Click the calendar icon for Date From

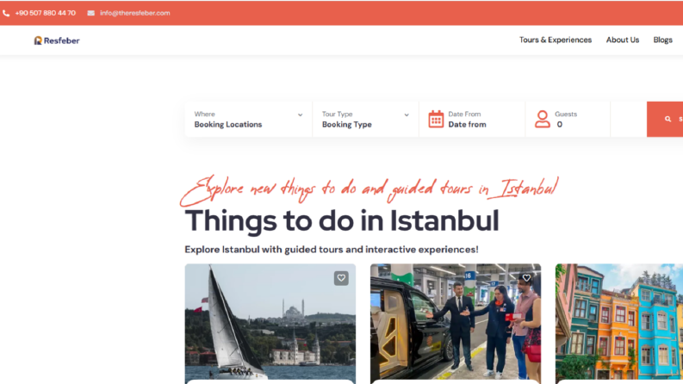[436, 119]
